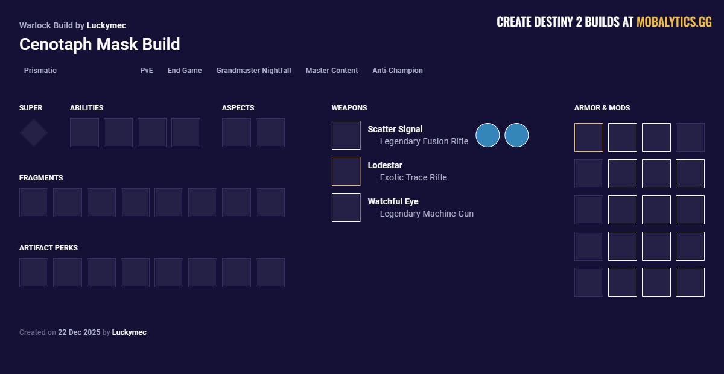Select the first slot under Aspects
Screen dimensions: 724x374
237,133
